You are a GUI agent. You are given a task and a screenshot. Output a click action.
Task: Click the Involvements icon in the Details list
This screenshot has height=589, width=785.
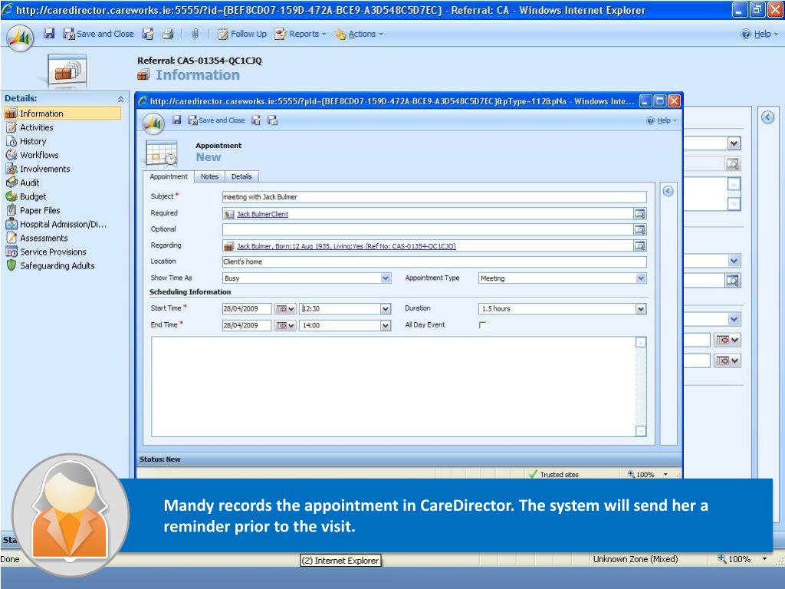point(11,169)
